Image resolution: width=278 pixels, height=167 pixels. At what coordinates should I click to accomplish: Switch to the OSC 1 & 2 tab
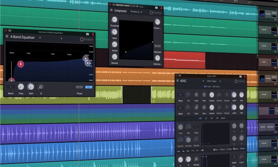(207, 87)
